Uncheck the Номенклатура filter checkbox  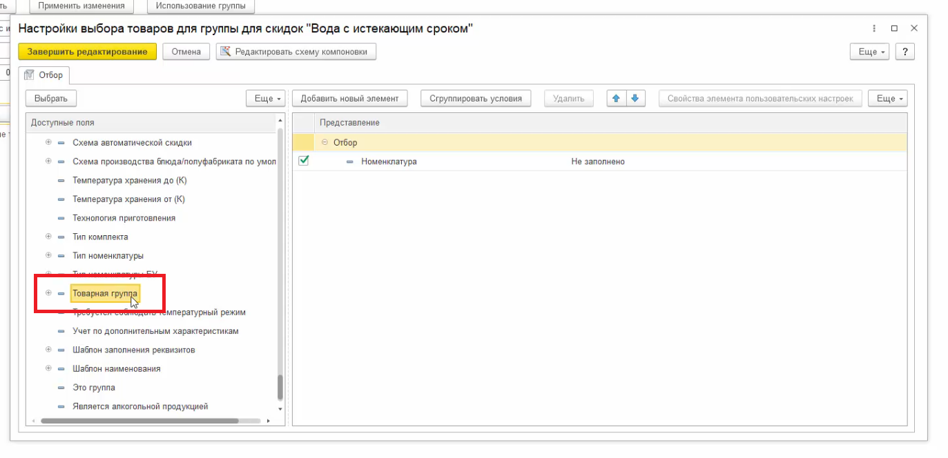point(304,161)
